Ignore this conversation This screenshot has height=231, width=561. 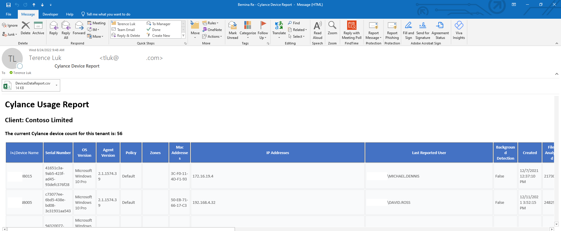click(10, 25)
